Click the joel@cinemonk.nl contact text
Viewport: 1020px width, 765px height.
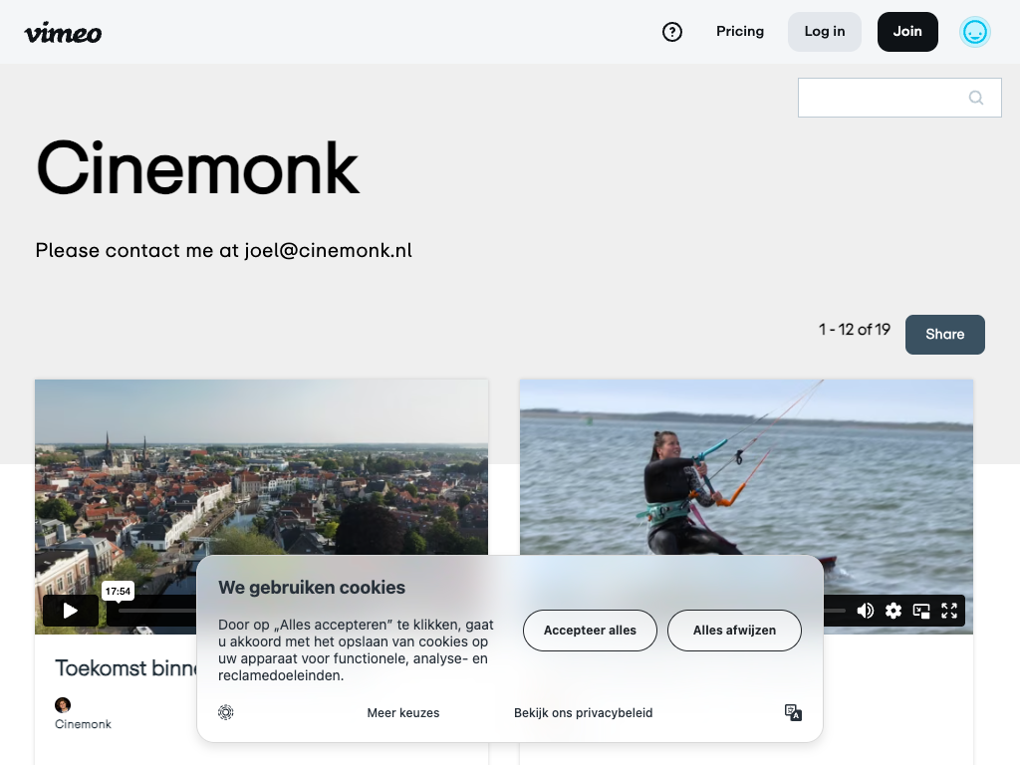coord(329,250)
